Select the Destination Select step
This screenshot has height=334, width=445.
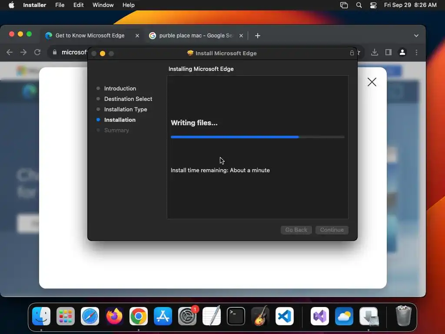click(128, 99)
